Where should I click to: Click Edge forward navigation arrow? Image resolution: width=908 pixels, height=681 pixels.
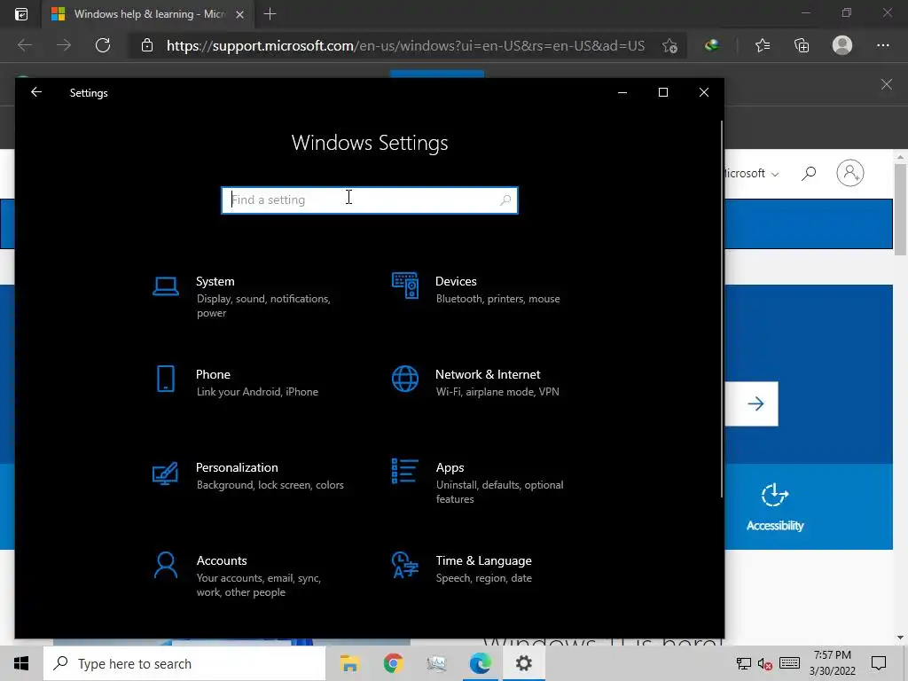(x=64, y=45)
